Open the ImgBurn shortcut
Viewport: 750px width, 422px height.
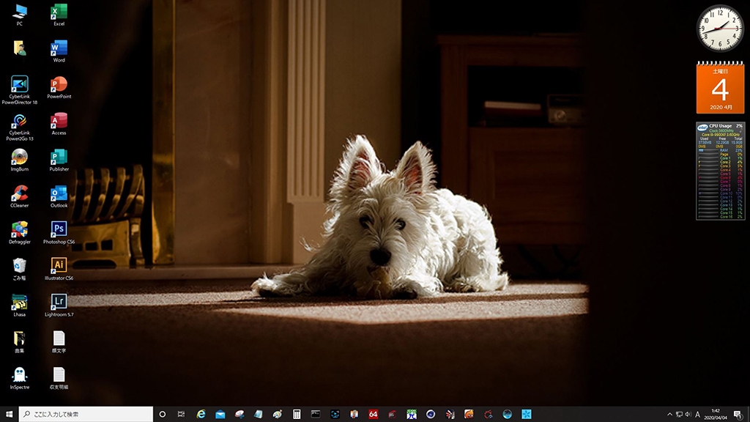tap(19, 160)
